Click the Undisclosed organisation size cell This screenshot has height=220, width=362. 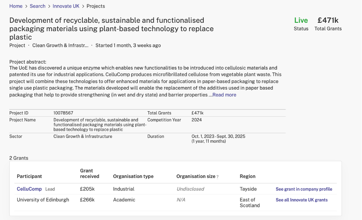[x=191, y=189]
